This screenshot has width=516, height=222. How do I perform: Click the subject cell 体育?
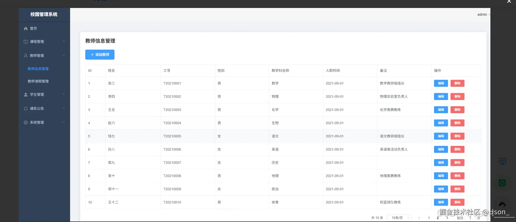tap(275, 202)
